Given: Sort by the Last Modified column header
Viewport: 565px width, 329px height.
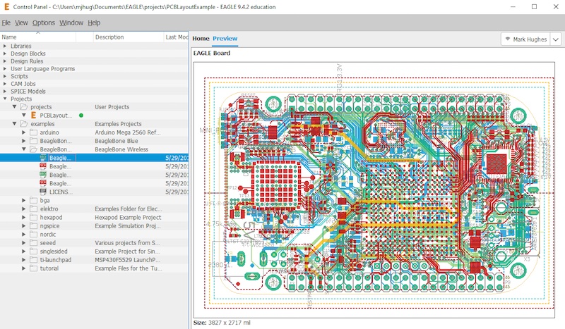Looking at the screenshot, I should [x=177, y=37].
